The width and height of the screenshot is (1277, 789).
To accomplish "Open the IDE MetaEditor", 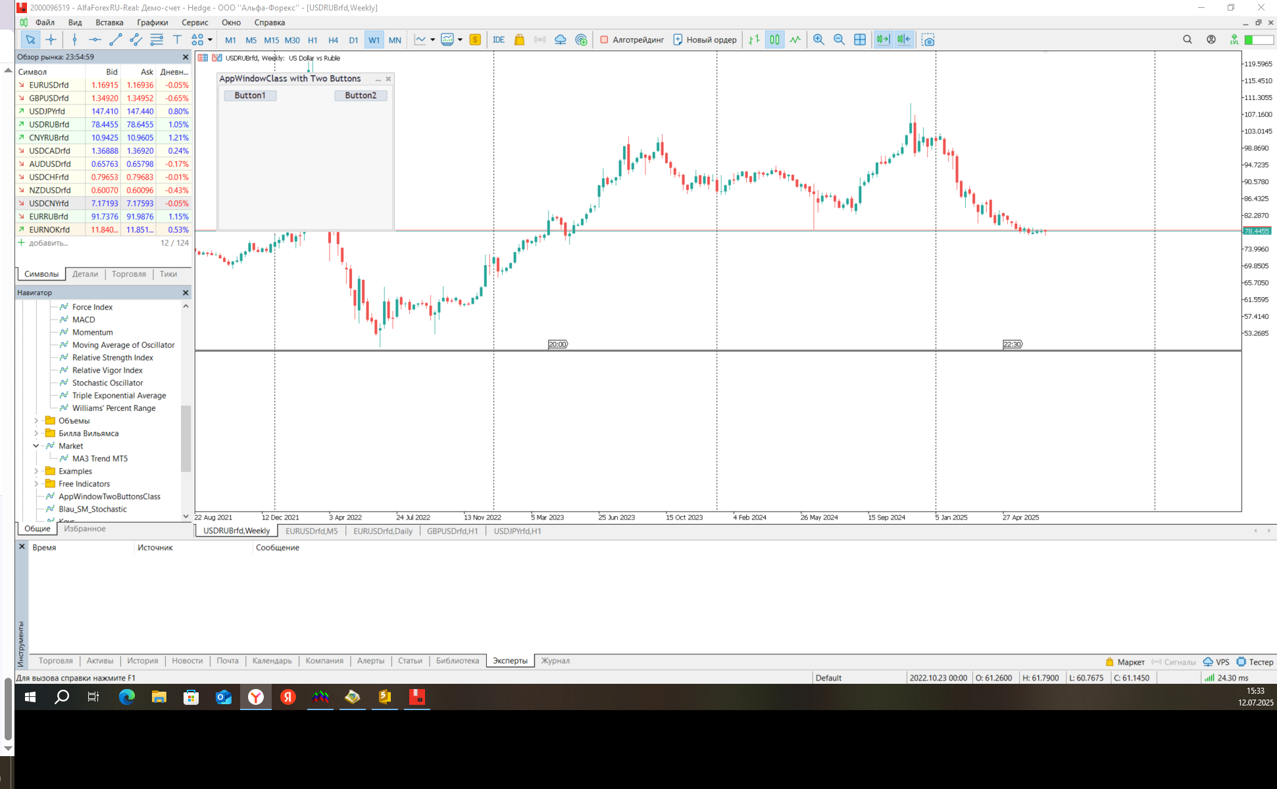I will tap(499, 39).
